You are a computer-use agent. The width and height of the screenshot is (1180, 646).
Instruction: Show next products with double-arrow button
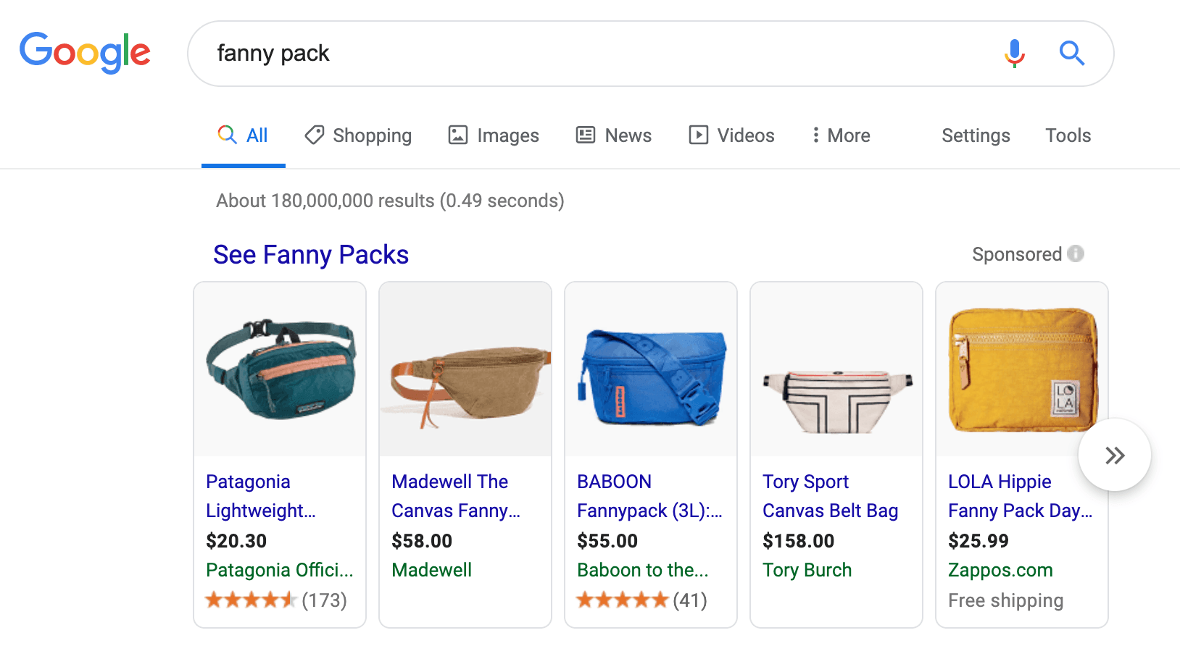(1114, 455)
